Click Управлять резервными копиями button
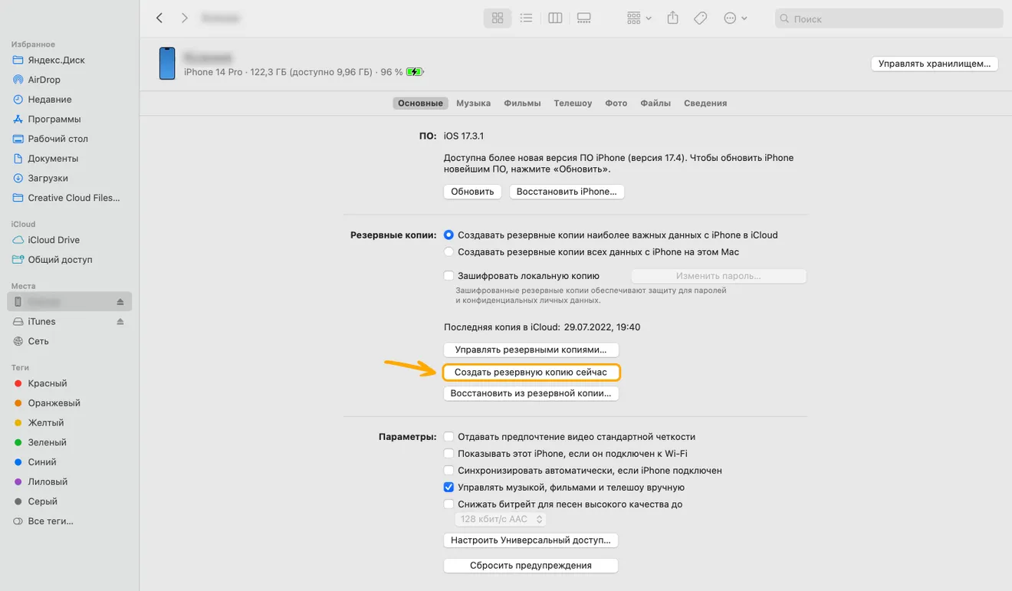The image size is (1012, 591). pyautogui.click(x=531, y=350)
